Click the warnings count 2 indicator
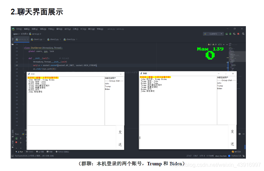This screenshot has width=264, height=171. pyautogui.click(x=210, y=45)
